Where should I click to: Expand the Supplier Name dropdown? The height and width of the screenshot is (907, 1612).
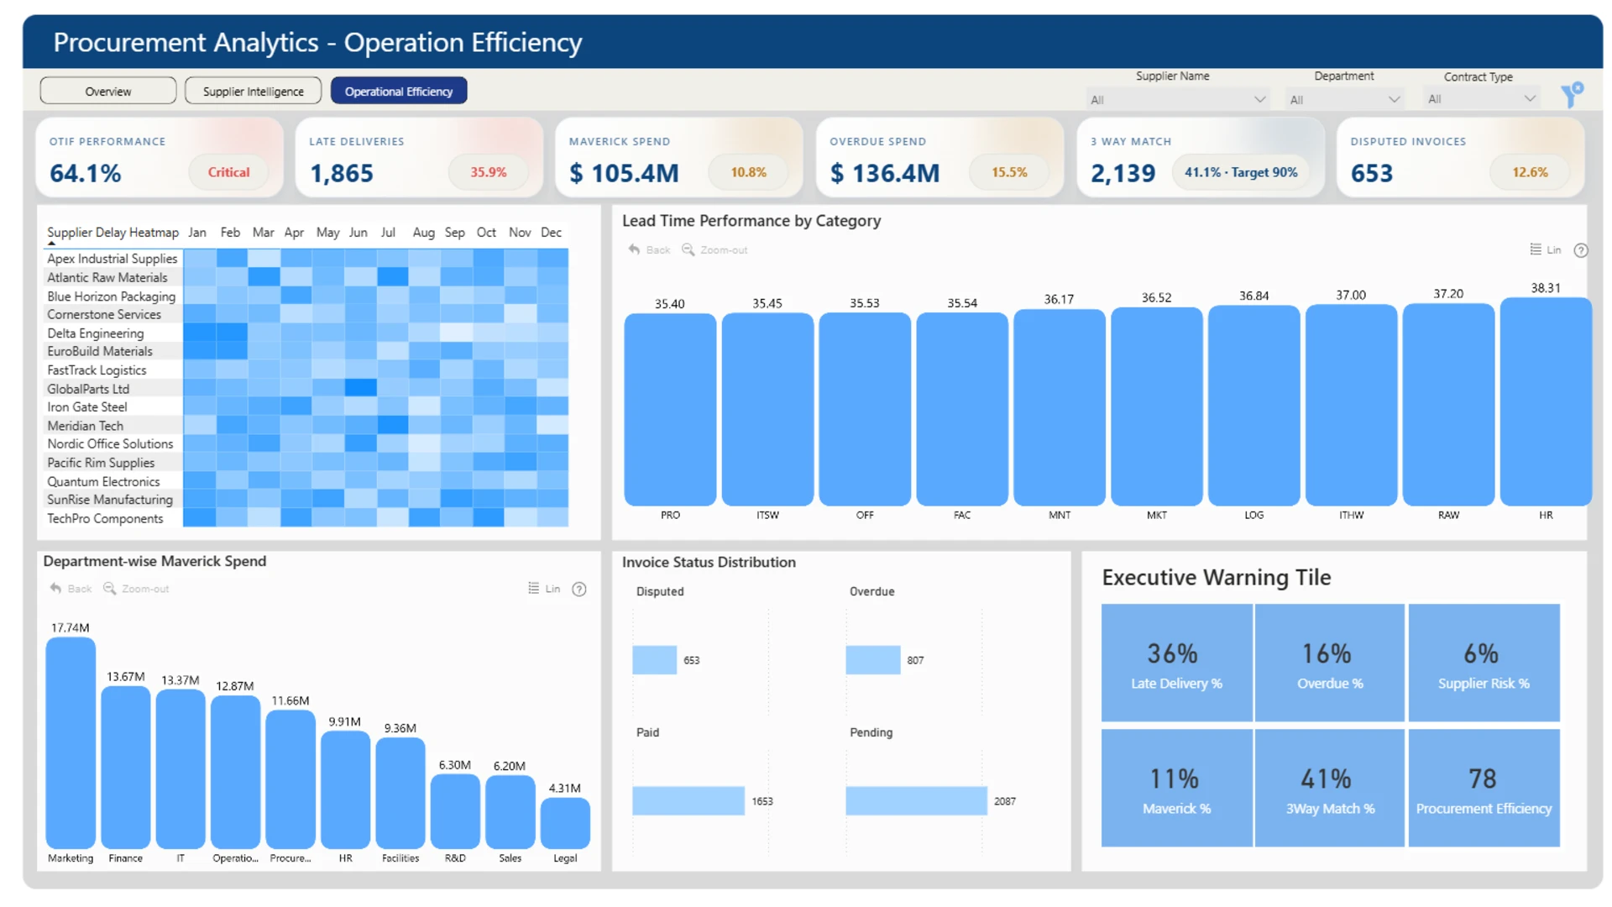tap(1177, 99)
